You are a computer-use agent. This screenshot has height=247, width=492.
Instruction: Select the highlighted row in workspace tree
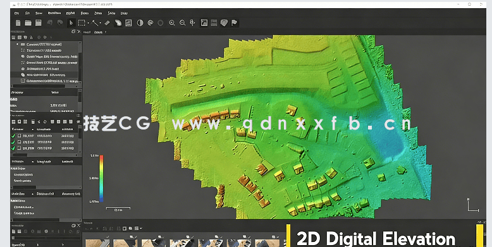click(44, 75)
